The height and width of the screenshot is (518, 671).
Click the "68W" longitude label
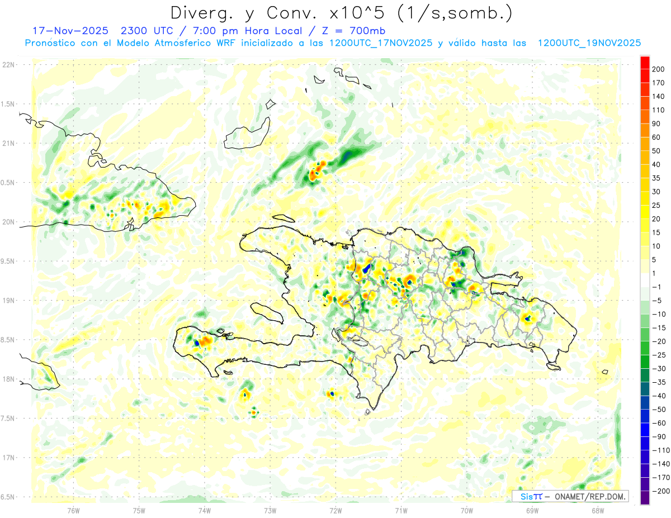[598, 510]
